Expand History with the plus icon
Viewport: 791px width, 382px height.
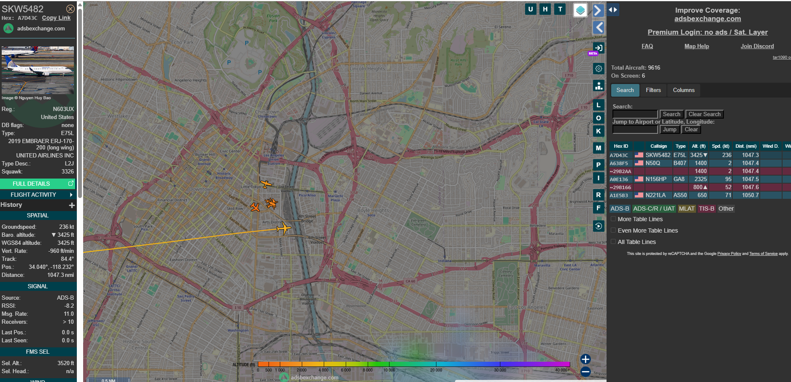(x=72, y=205)
